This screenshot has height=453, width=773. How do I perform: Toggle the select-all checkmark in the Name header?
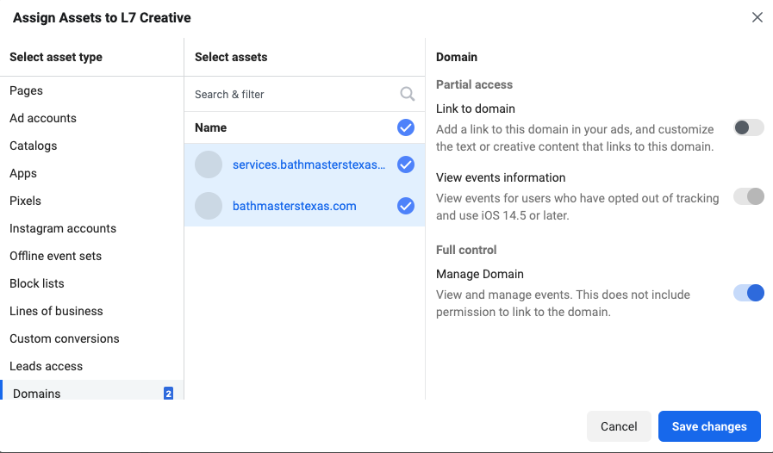406,127
